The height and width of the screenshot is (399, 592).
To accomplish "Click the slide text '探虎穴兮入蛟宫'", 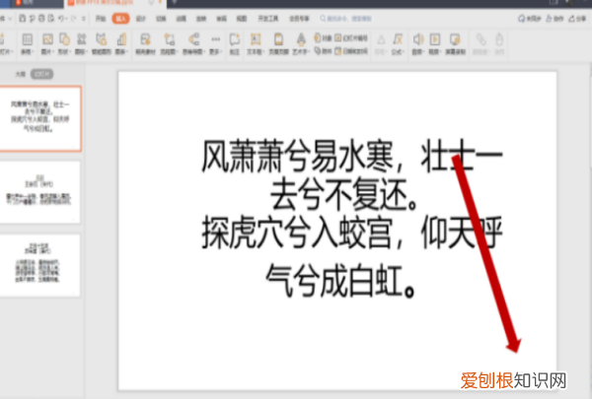I will pos(298,233).
